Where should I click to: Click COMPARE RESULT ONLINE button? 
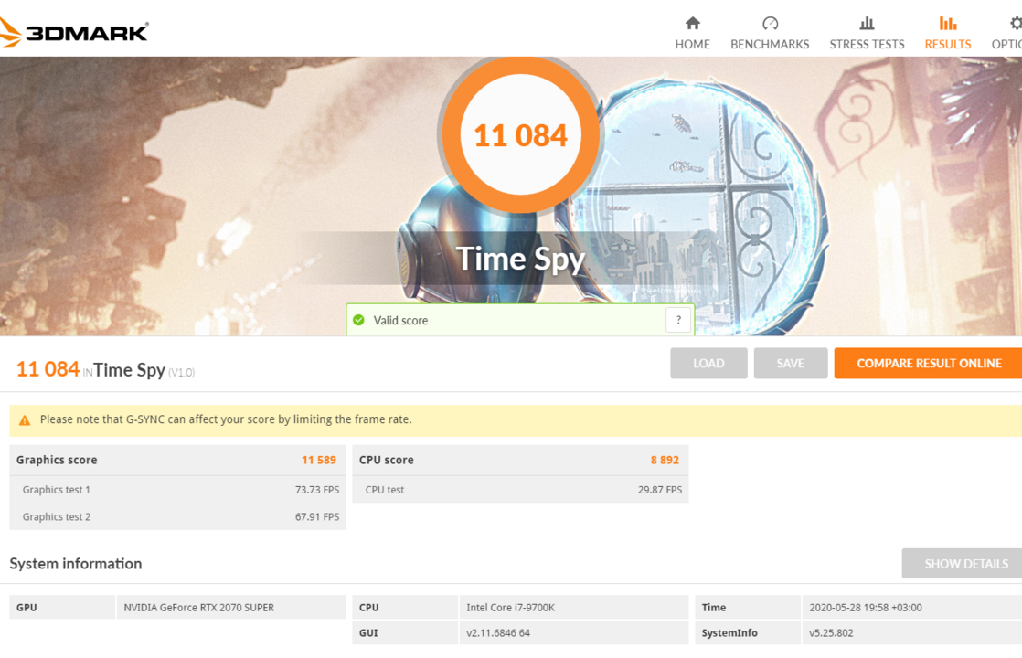click(928, 363)
